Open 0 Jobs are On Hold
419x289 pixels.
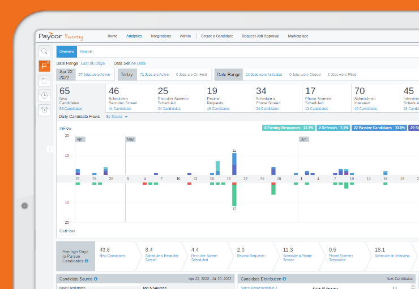pyautogui.click(x=191, y=75)
